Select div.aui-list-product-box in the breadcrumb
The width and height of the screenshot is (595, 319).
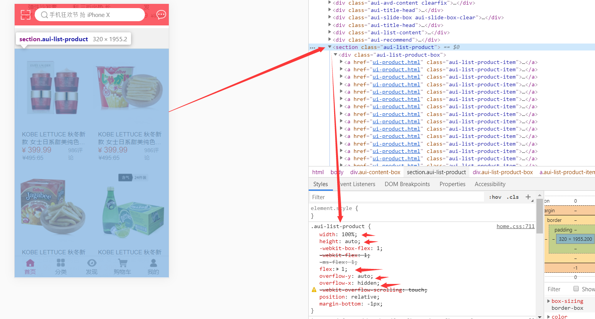pos(503,172)
